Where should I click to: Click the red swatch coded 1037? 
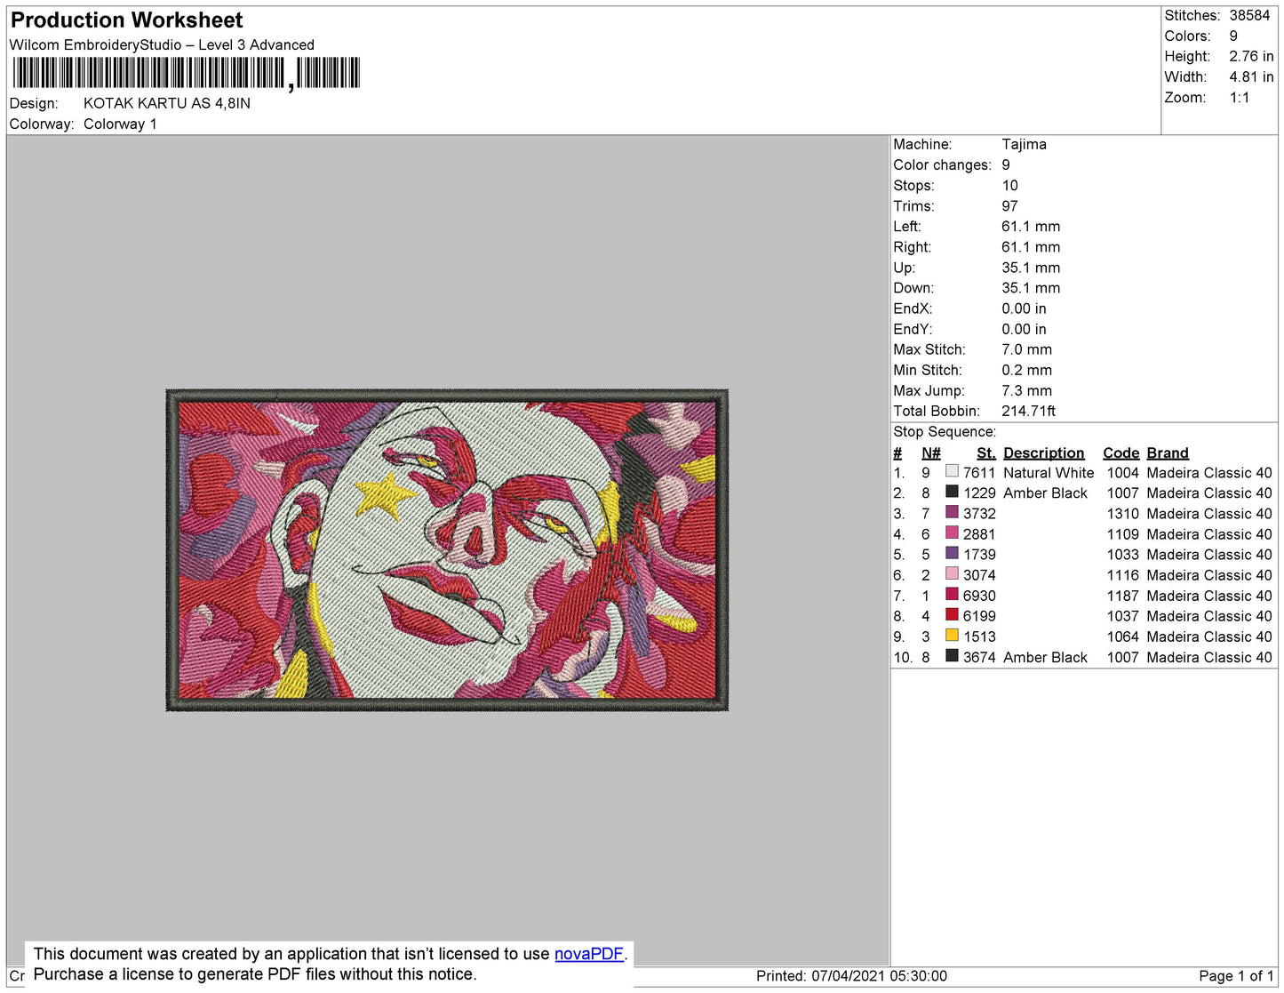coord(952,614)
